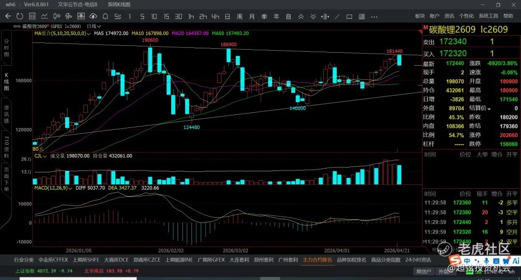521x280 pixels.
Task: Select the 4h period button
Action: coord(215,16)
